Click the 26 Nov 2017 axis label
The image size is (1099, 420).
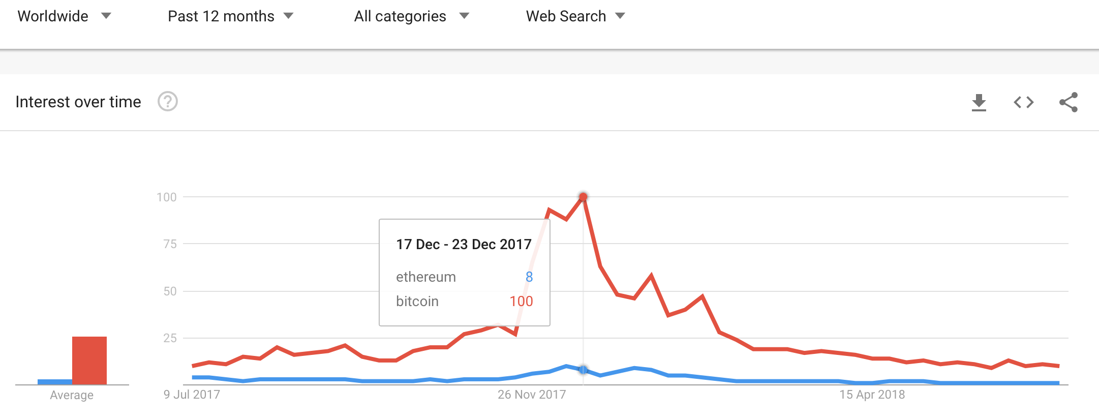coord(532,395)
